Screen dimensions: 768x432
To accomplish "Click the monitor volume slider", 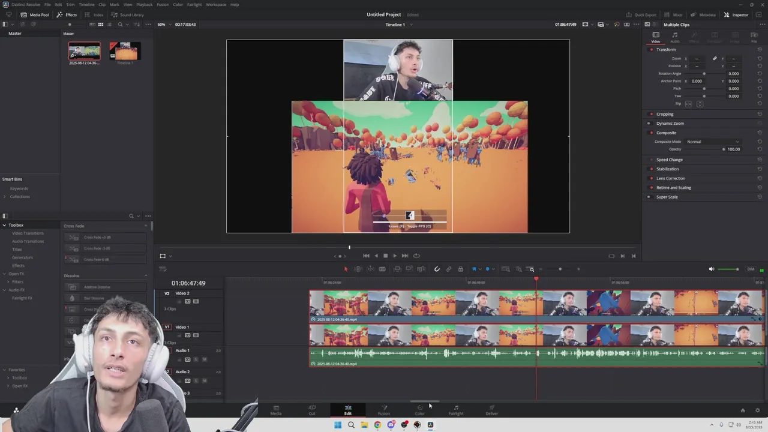I will pos(730,269).
